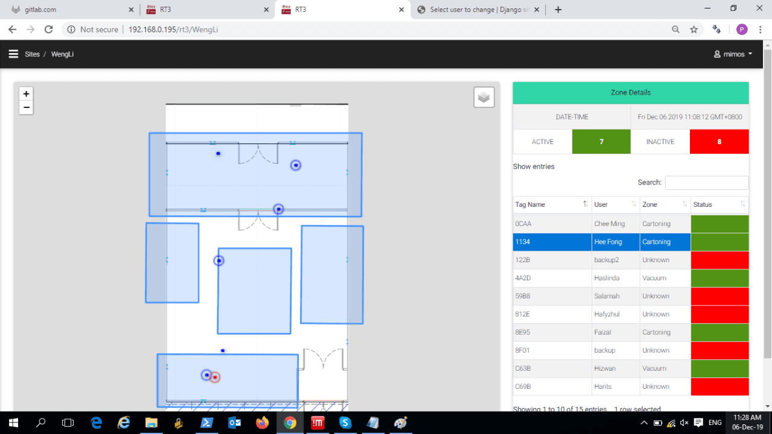
Task: Click the zoom out button on the map
Action: 26,107
